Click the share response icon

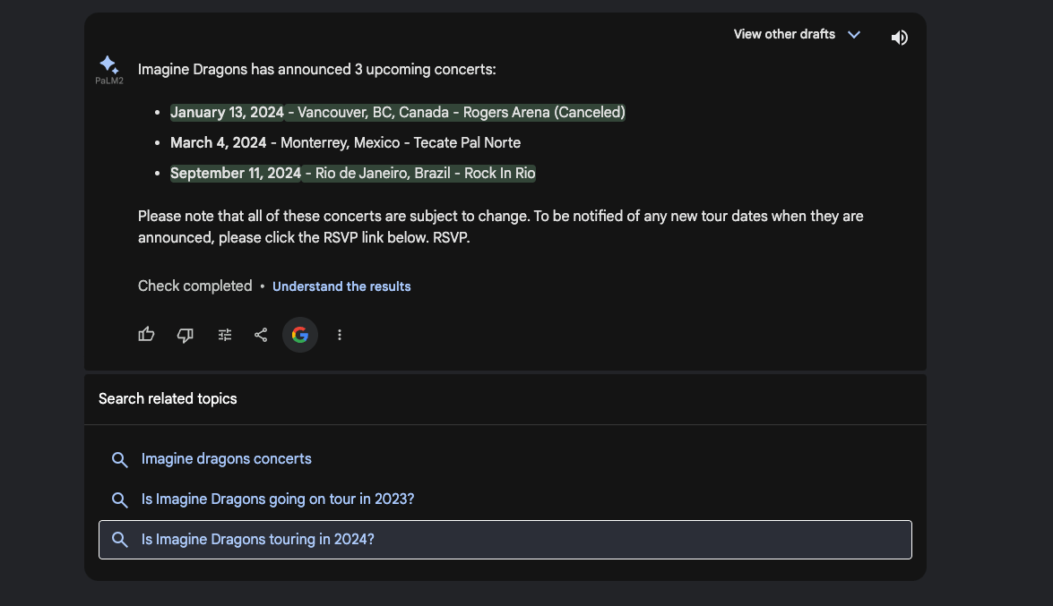[262, 335]
